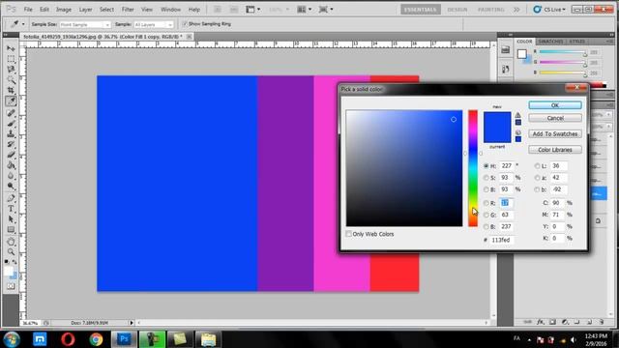Select the Dodge tool
Image resolution: width=619 pixels, height=348 pixels.
tap(11, 186)
